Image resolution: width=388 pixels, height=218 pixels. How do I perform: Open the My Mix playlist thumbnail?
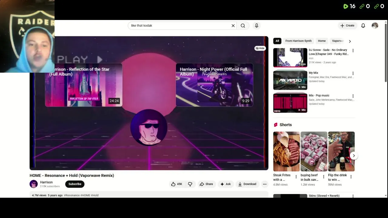290,80
